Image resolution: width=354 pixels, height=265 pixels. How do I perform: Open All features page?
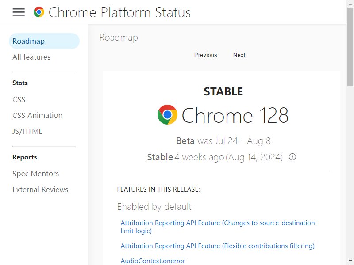31,57
